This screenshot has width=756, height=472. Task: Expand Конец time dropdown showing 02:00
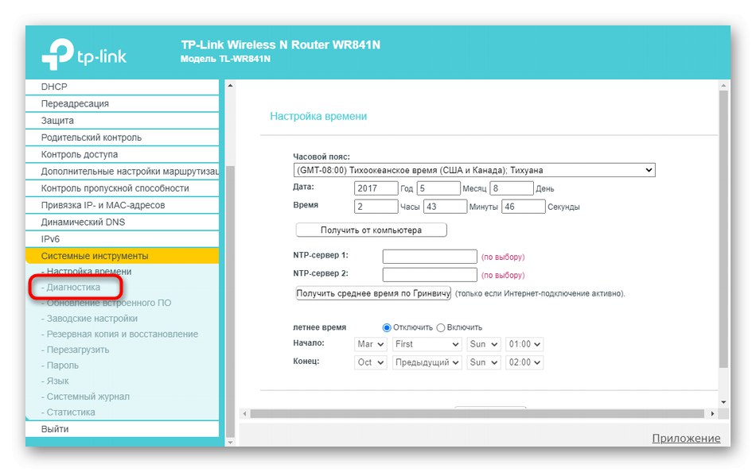524,362
